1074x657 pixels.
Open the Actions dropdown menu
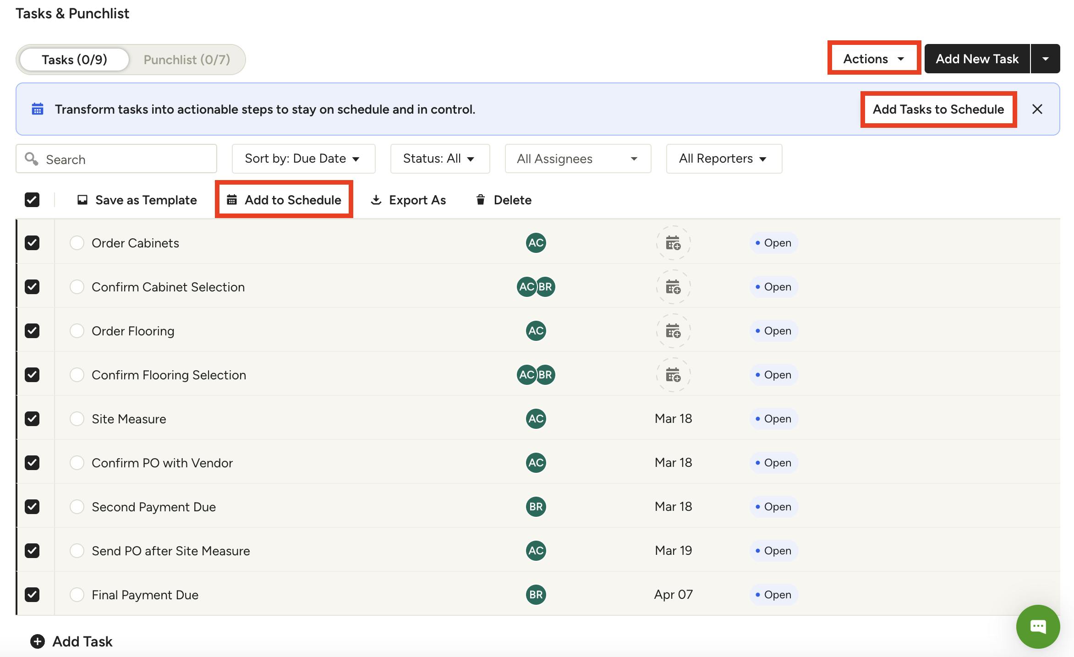(x=874, y=59)
